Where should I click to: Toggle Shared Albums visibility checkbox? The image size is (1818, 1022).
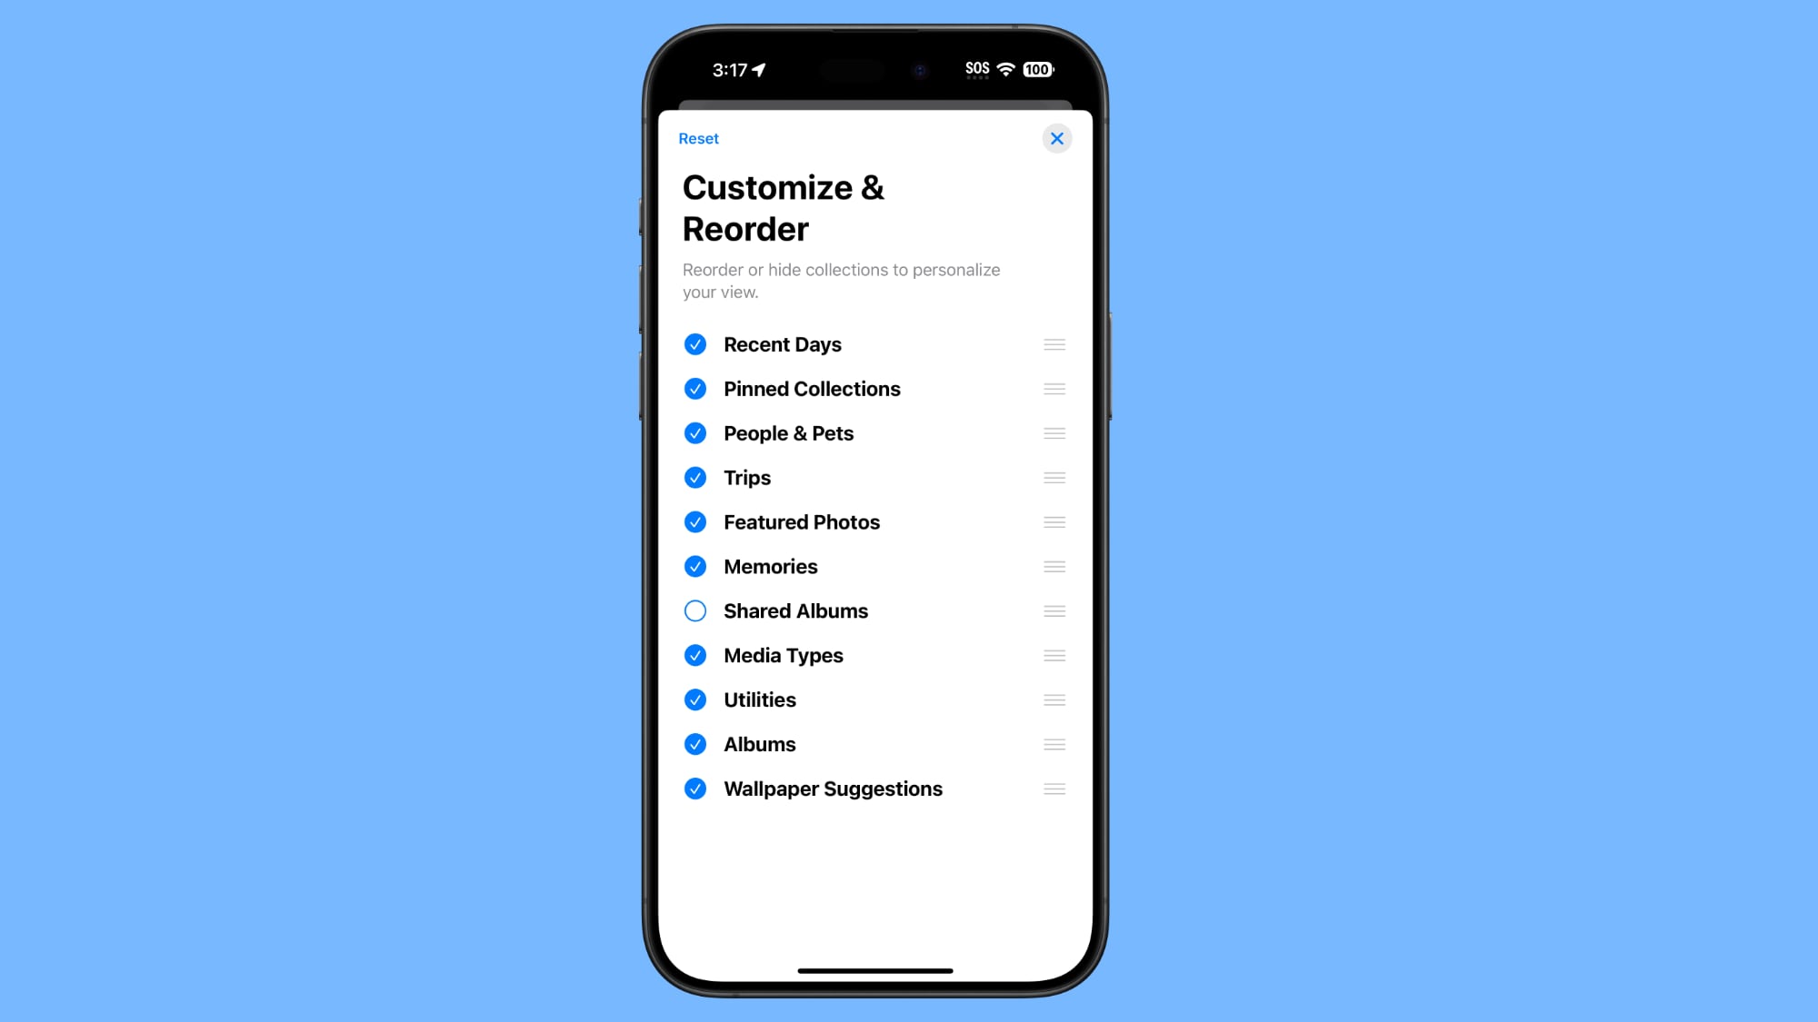coord(695,610)
